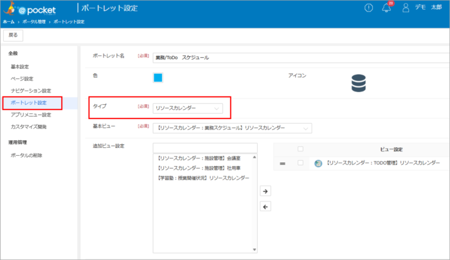The height and width of the screenshot is (260, 450).
Task: Select ナビゲーション設定 in the sidebar
Action: point(31,91)
